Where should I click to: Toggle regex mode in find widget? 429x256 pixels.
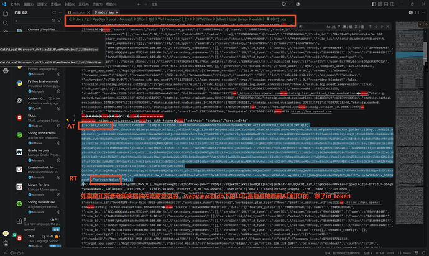pos(339,27)
